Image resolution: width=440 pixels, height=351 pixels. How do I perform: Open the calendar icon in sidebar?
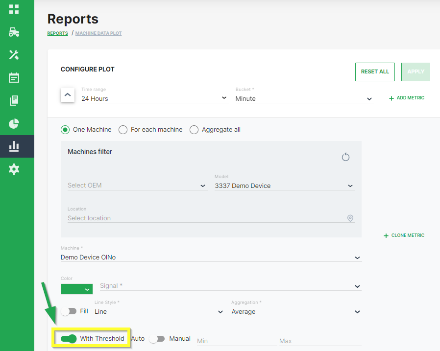coord(14,77)
